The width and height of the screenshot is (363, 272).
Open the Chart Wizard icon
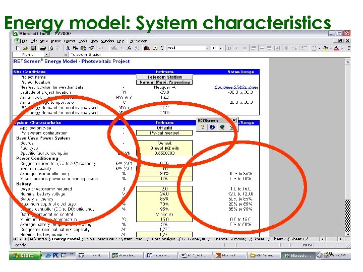[147, 48]
